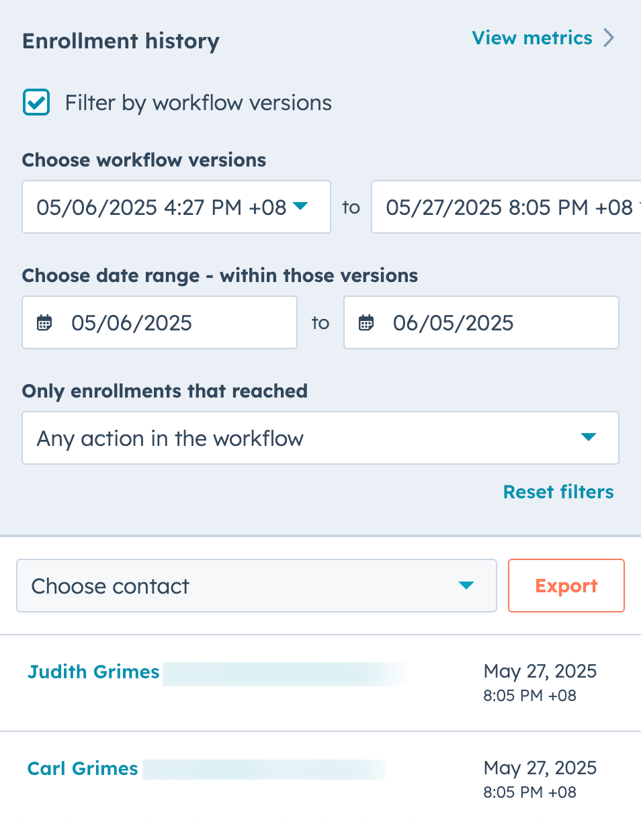Viewport: 641px width, 826px height.
Task: Open the first workflow version dropdown
Action: coord(176,207)
